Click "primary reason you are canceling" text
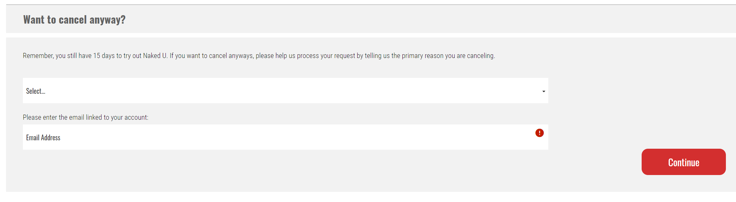Image resolution: width=736 pixels, height=202 pixels. (x=448, y=56)
